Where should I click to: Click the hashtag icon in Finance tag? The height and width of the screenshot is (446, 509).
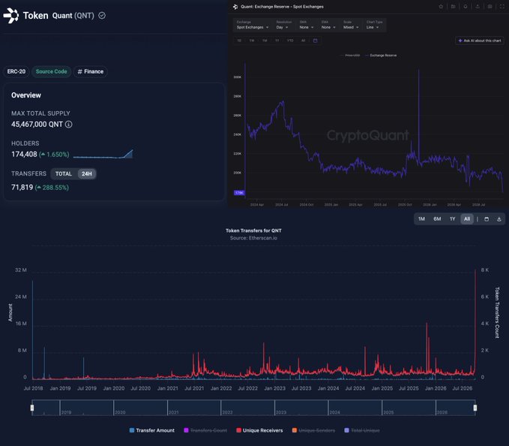coord(80,71)
